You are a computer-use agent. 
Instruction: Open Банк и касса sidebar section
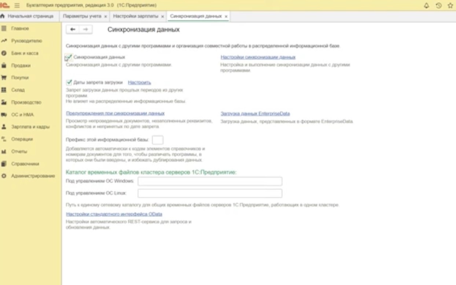tap(24, 53)
